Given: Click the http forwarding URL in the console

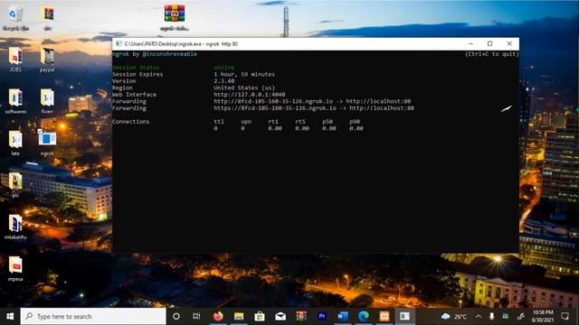Looking at the screenshot, I should click(273, 101).
